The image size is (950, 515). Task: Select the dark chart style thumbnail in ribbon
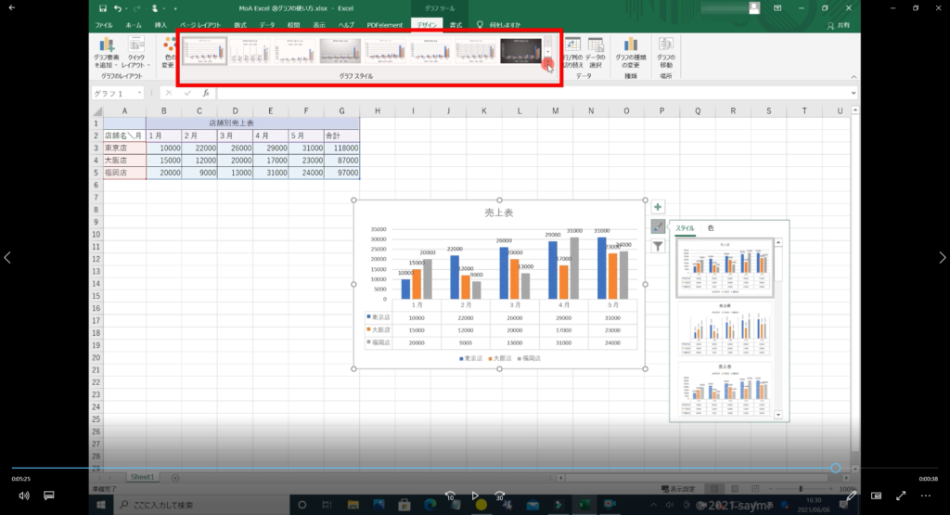click(521, 51)
